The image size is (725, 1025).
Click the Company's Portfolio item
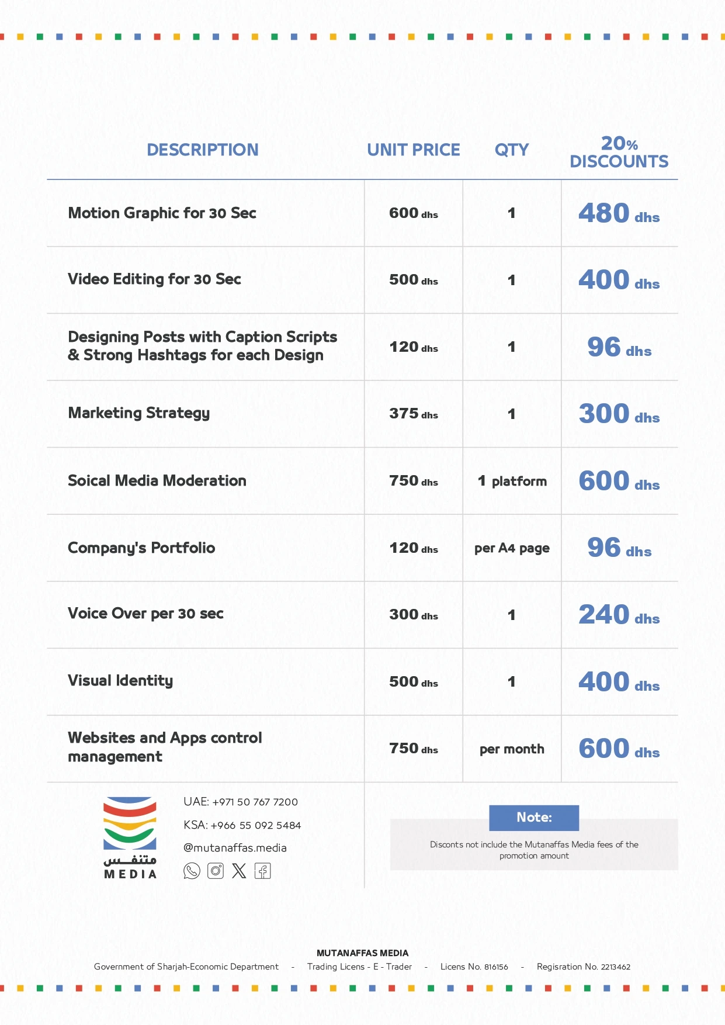[141, 548]
